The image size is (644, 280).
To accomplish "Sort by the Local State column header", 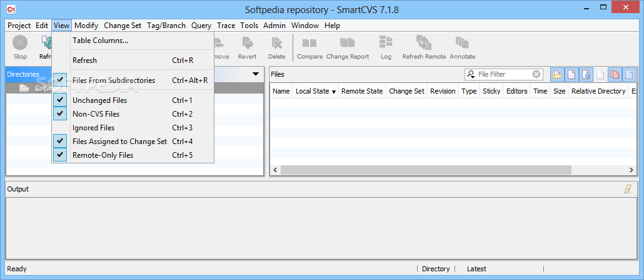I will coord(315,91).
